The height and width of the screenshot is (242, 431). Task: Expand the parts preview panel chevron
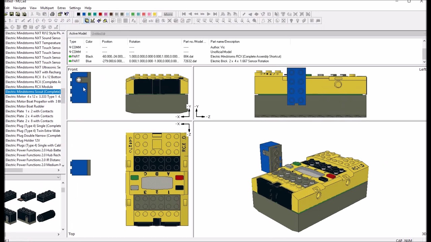click(59, 234)
